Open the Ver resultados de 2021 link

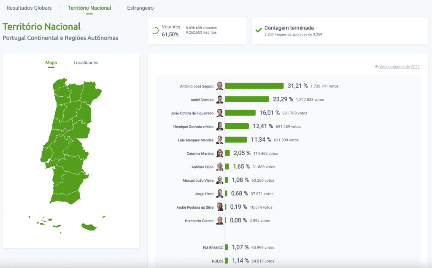point(397,66)
